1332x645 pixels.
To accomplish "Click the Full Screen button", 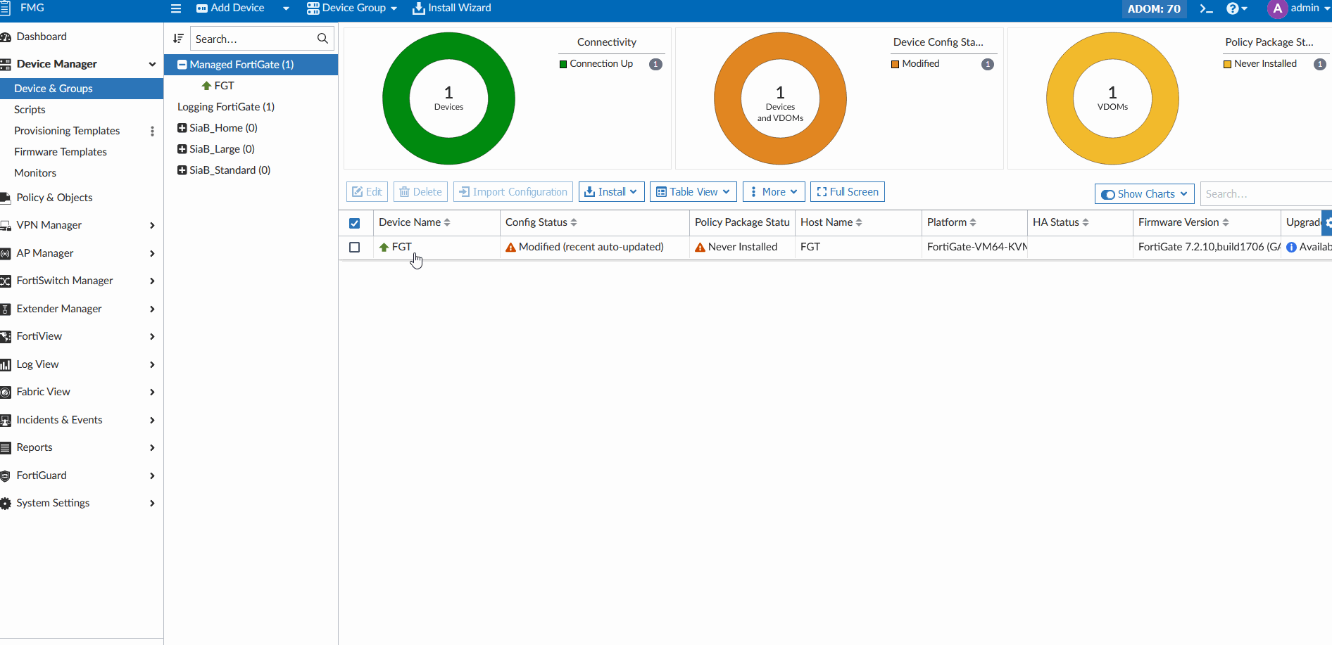I will [848, 192].
